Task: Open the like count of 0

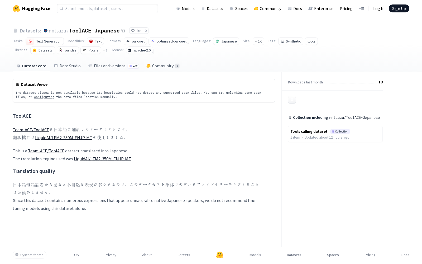Action: click(146, 31)
